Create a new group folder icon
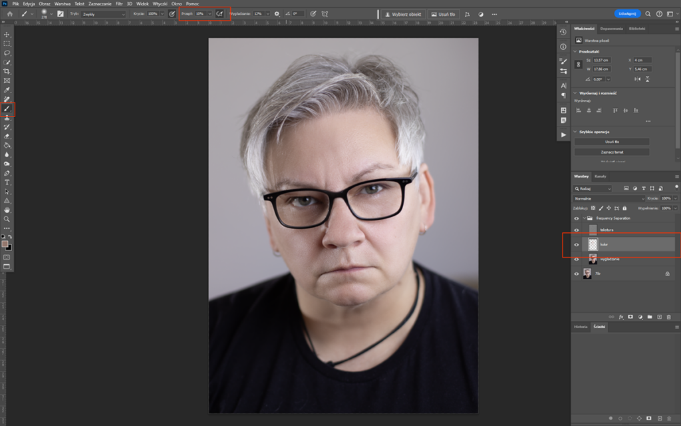681x426 pixels. [x=649, y=316]
